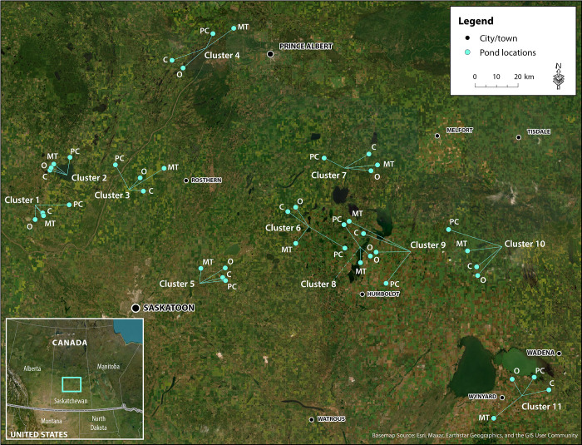582x445 pixels.
Task: Click the Cluster 5 label
Action: click(176, 284)
